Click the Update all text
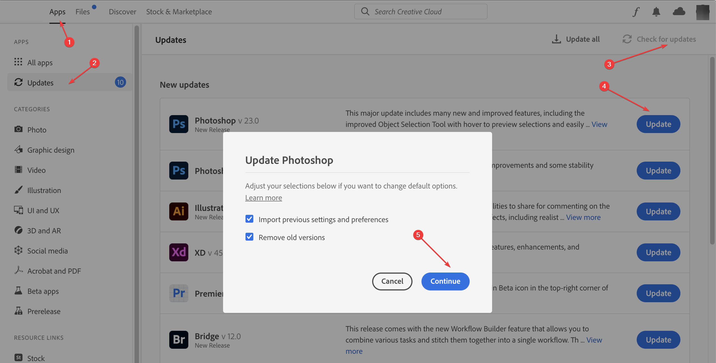 pyautogui.click(x=583, y=39)
